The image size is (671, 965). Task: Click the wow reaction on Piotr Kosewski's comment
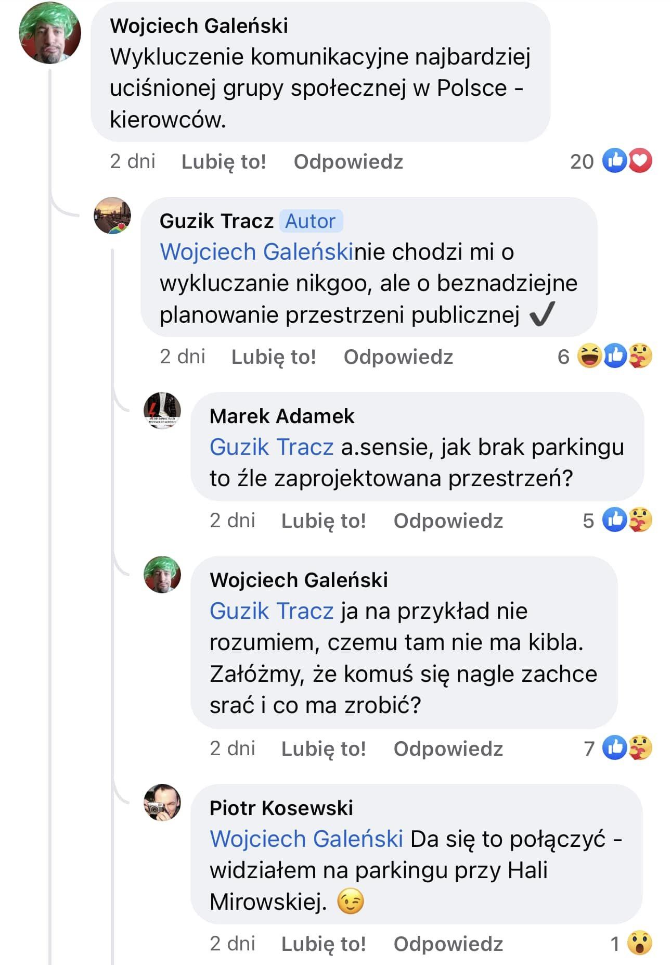[639, 943]
